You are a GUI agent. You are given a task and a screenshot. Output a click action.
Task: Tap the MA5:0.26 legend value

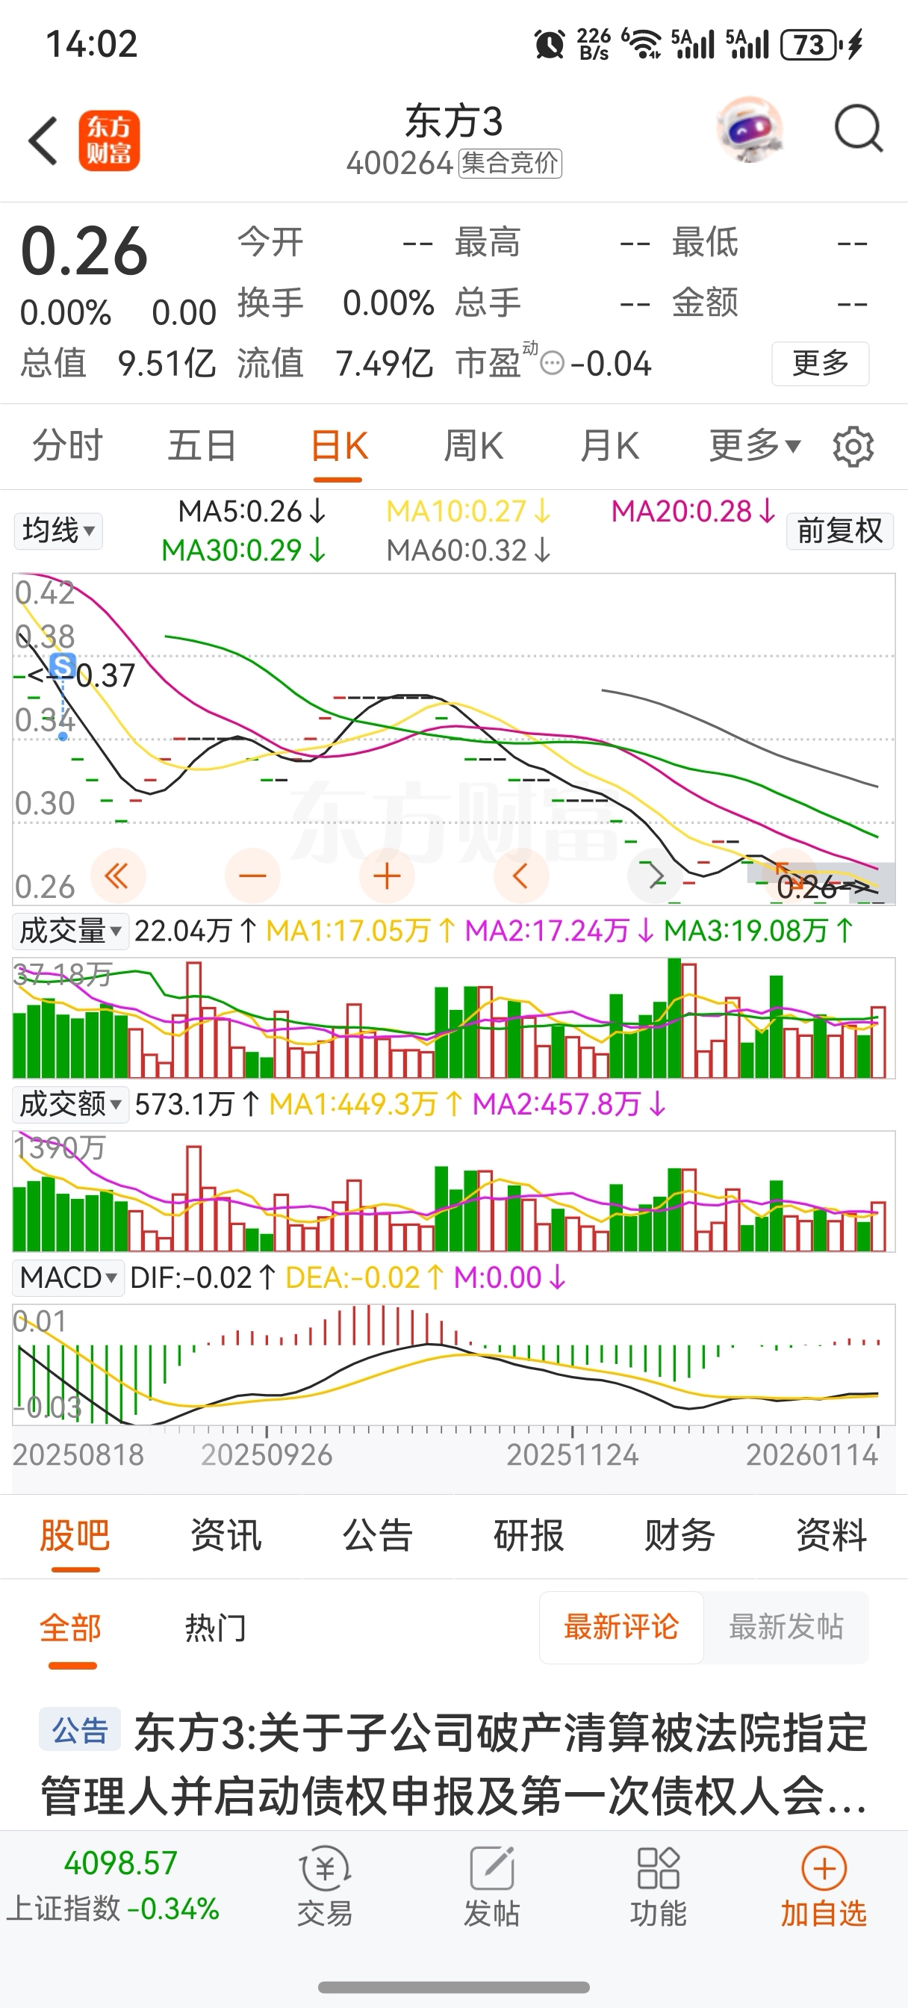point(252,512)
